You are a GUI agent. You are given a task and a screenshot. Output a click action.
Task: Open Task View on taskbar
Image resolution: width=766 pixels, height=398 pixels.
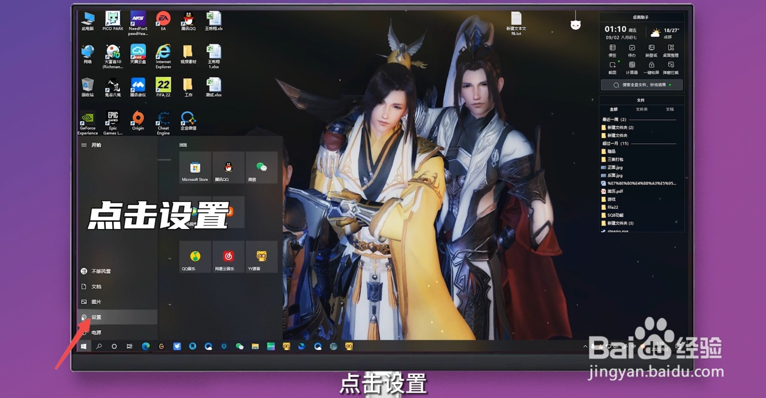[x=129, y=346]
